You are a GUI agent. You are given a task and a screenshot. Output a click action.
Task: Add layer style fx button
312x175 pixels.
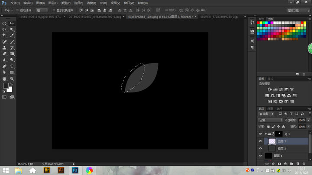tap(273, 164)
